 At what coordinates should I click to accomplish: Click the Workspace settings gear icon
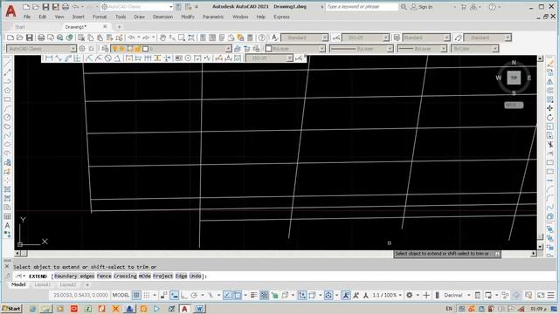click(82, 49)
